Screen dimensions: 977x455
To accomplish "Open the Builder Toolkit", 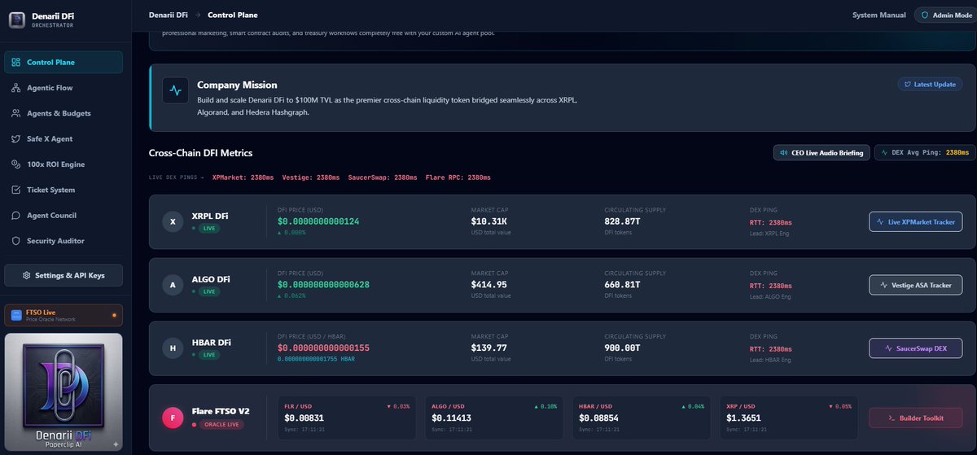I will [x=916, y=418].
